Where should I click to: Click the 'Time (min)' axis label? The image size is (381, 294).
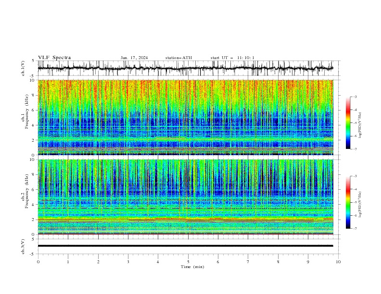coord(192,267)
